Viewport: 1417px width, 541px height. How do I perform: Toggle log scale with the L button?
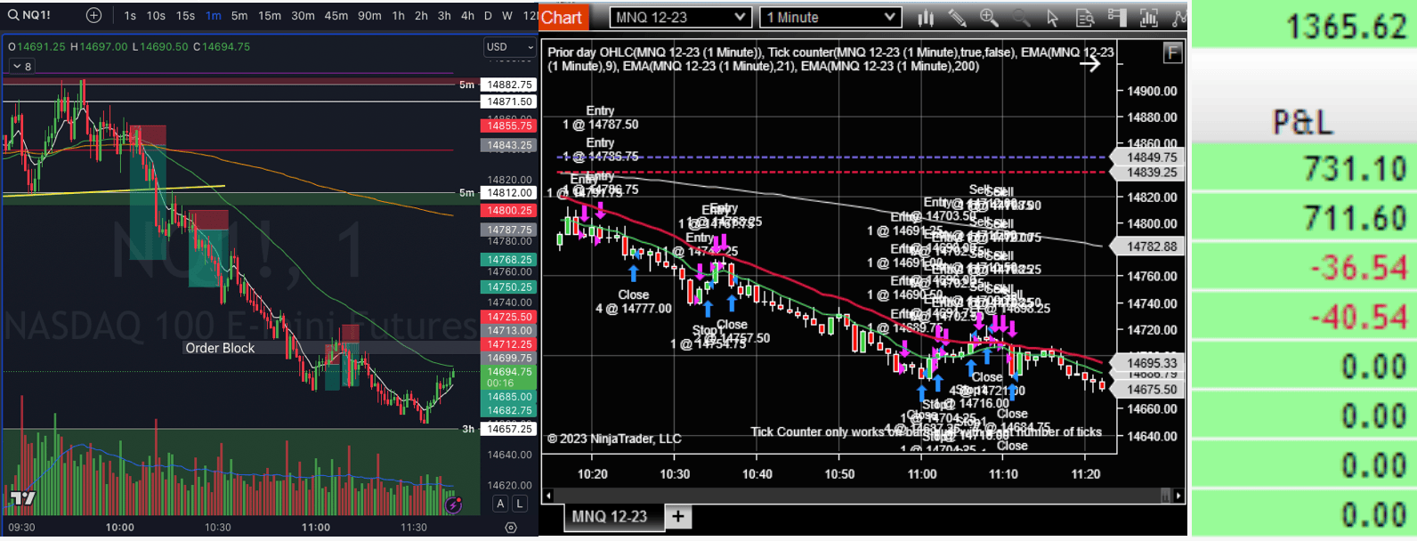520,504
